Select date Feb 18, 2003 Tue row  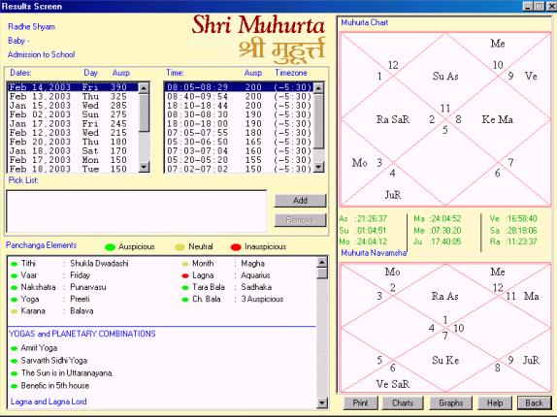pyautogui.click(x=73, y=169)
